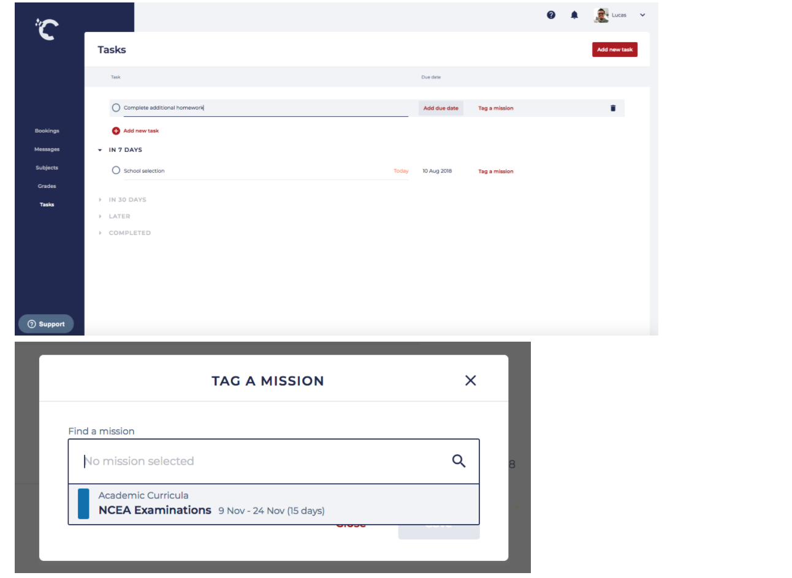Image resolution: width=792 pixels, height=578 pixels.
Task: Click the red plus icon to add task
Action: [116, 131]
